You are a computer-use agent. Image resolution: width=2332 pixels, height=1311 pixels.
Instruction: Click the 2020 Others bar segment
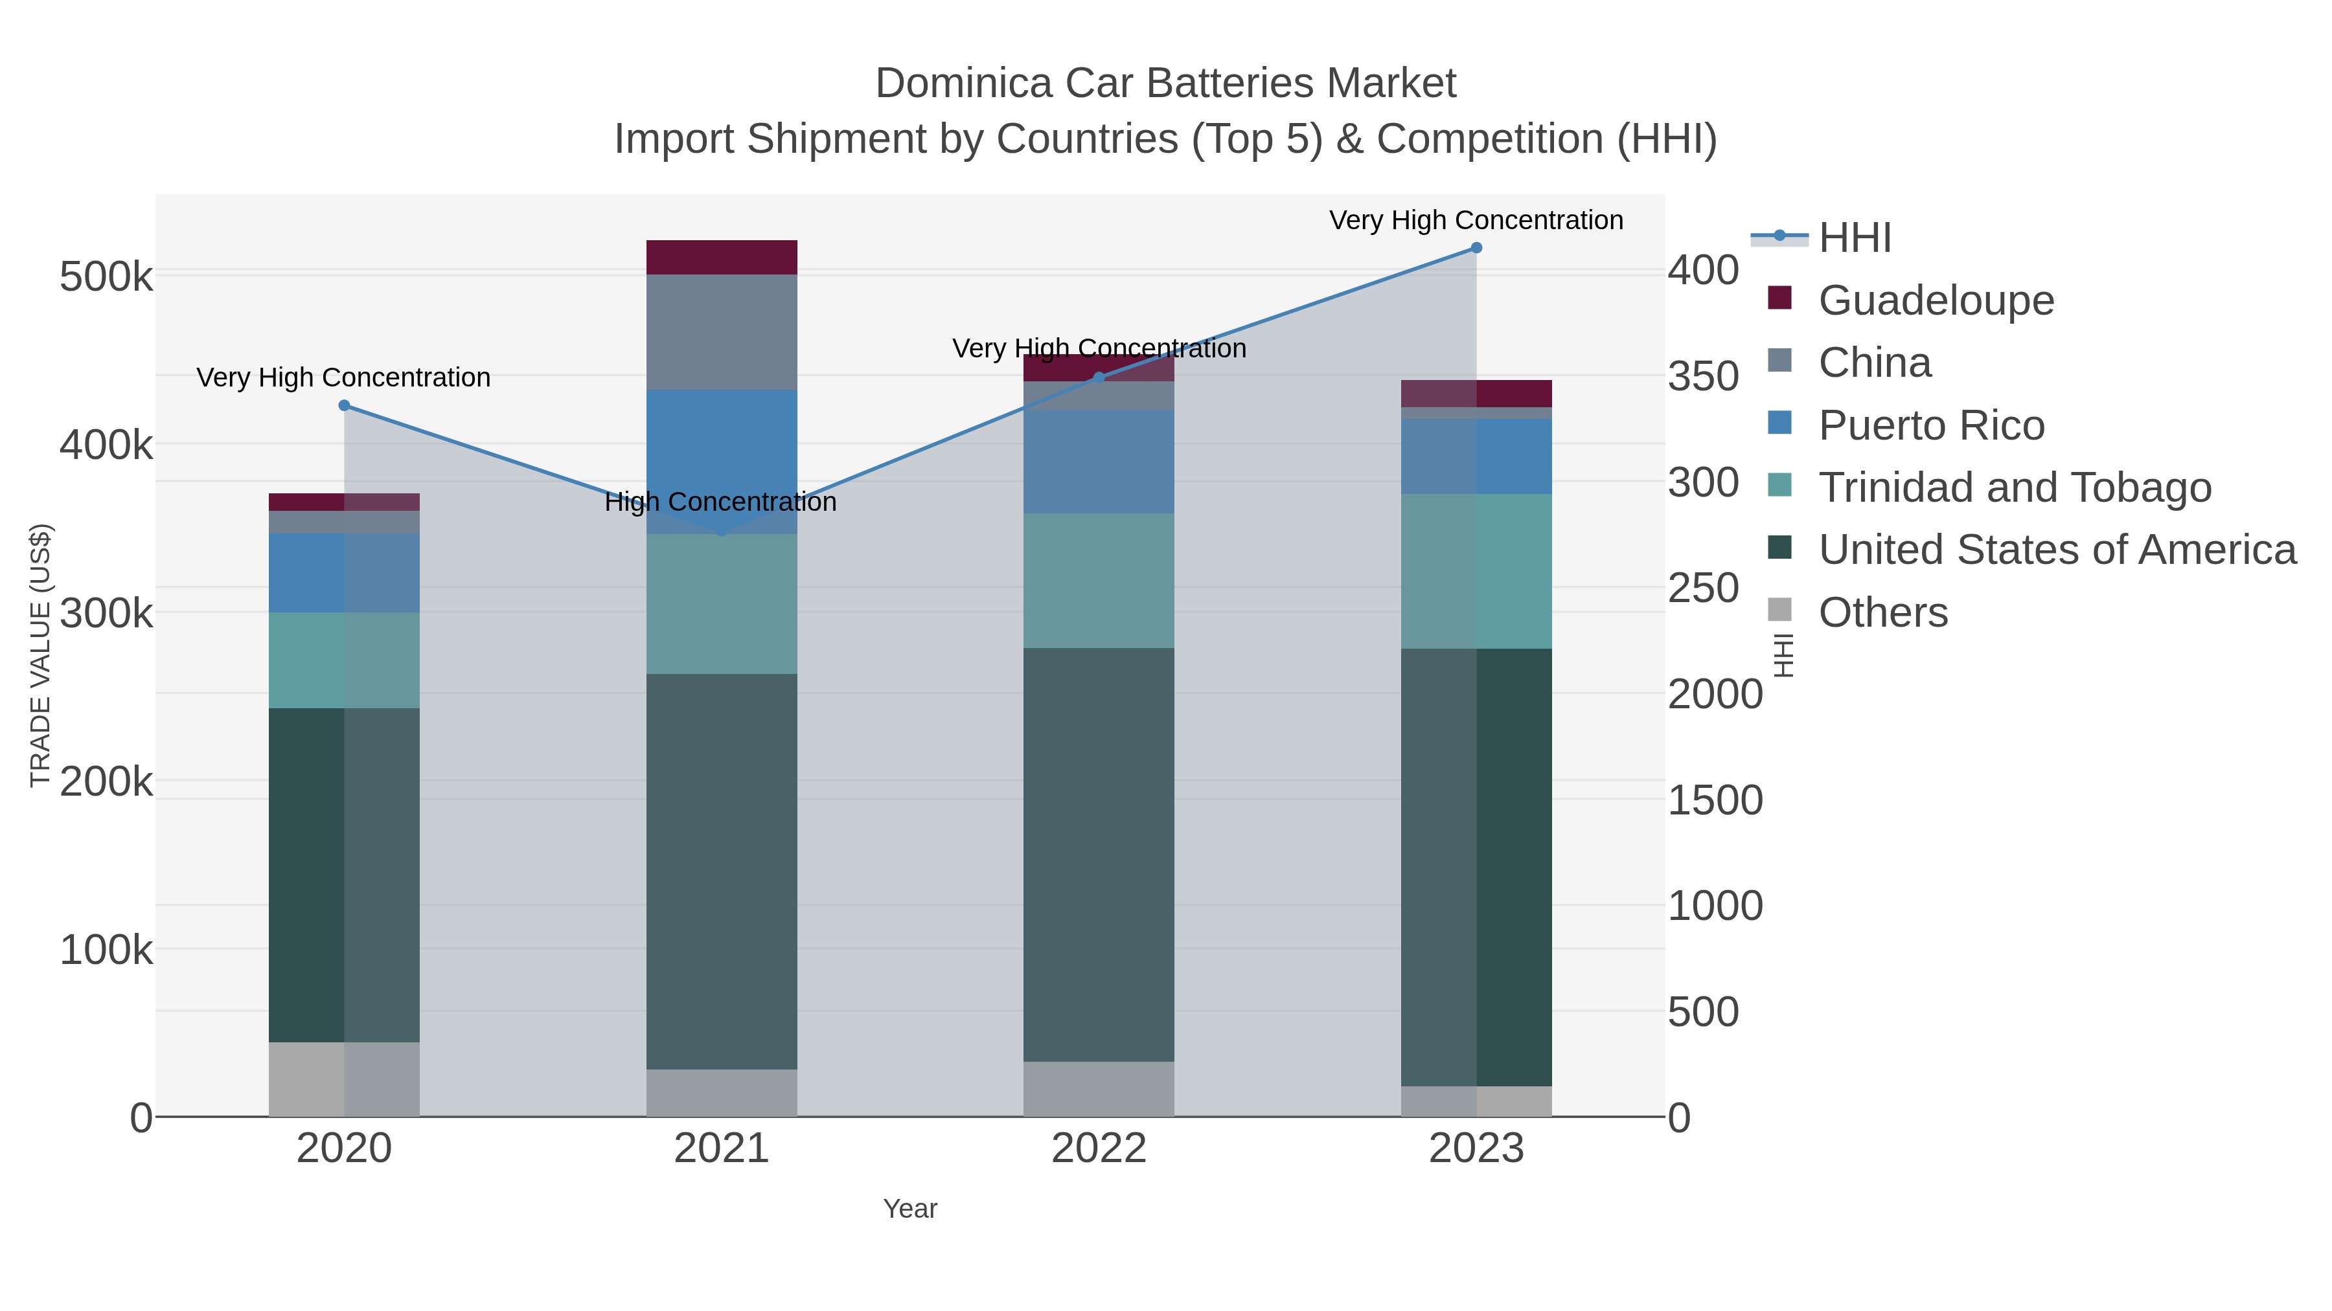(344, 1079)
